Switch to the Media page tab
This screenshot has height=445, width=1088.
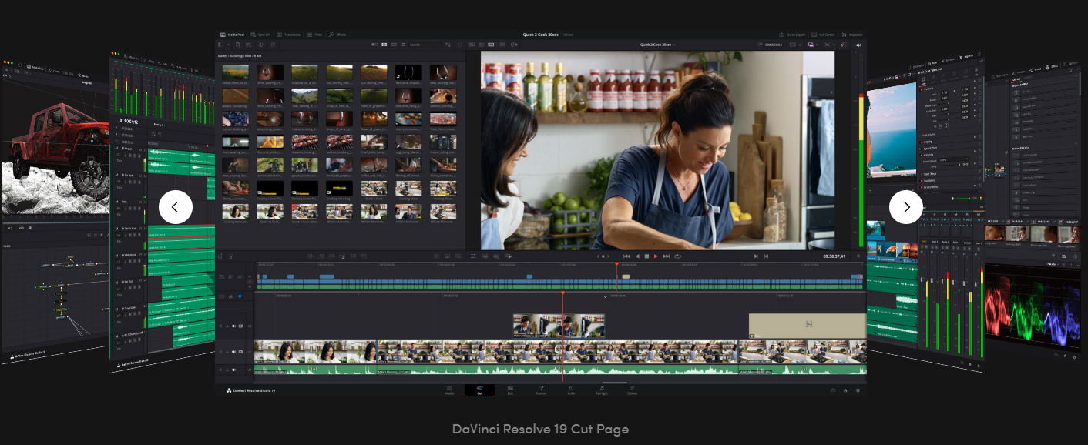448,390
